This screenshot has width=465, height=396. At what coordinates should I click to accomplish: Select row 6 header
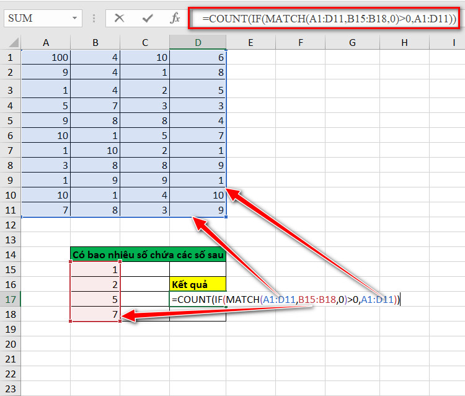point(11,136)
